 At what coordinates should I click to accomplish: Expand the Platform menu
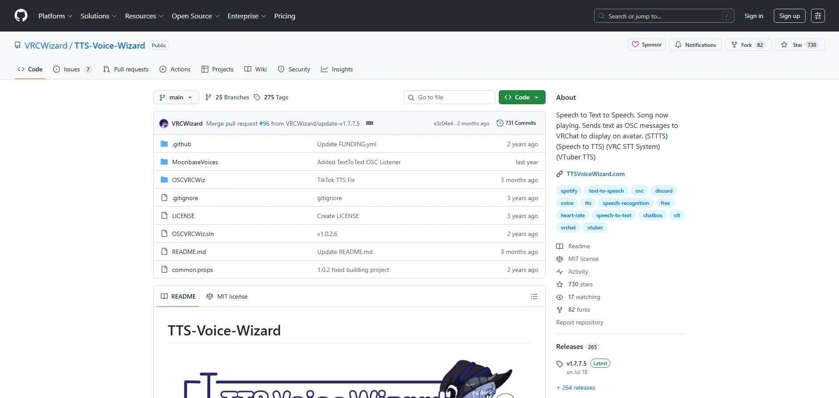click(55, 16)
